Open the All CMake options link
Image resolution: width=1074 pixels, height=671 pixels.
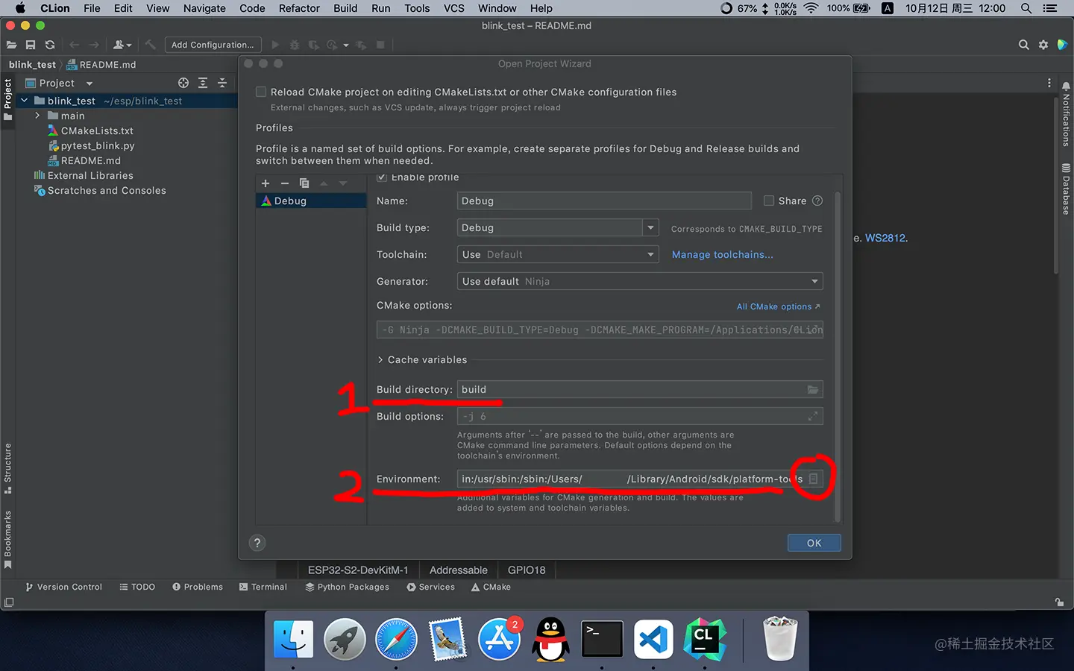778,306
